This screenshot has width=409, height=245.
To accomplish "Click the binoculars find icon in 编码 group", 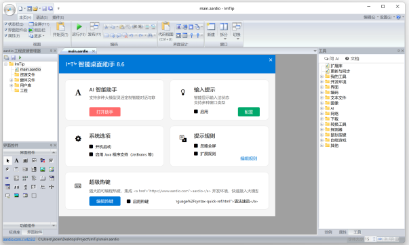I will (150, 35).
